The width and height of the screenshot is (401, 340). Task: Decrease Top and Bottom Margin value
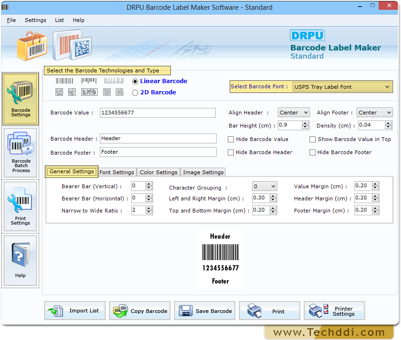pos(273,212)
